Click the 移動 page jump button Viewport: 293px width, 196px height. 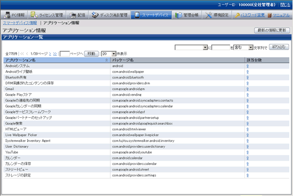91,54
